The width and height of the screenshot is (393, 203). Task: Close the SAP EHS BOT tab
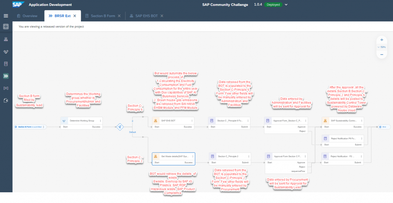tap(162, 16)
